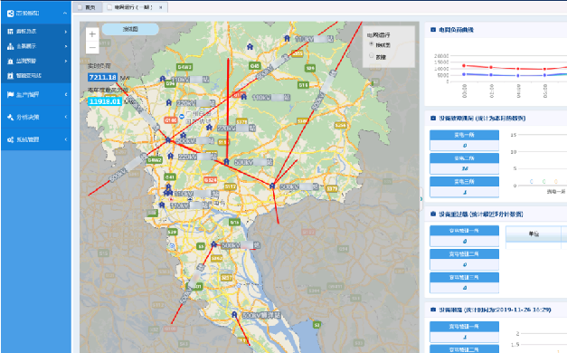Image resolution: width=567 pixels, height=353 pixels.
Task: Select the first radio option in the map legend
Action: tap(371, 43)
